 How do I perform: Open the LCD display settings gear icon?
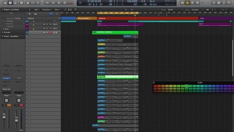(x=80, y=3)
